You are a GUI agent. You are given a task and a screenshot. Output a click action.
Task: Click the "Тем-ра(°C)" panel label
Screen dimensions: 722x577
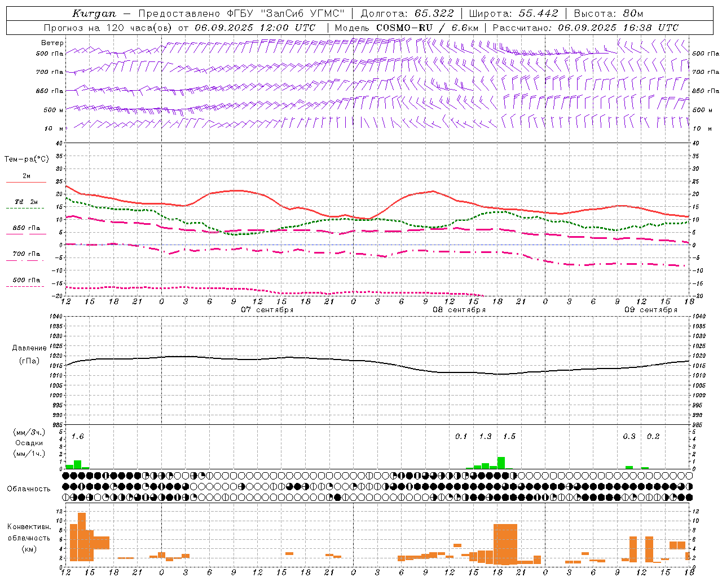(27, 159)
